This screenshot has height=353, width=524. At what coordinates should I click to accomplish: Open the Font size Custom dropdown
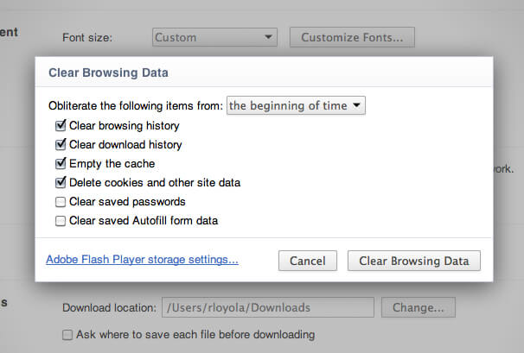tap(214, 37)
